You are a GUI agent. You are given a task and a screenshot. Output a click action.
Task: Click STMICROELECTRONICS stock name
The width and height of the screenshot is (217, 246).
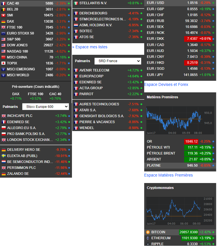coord(103,19)
